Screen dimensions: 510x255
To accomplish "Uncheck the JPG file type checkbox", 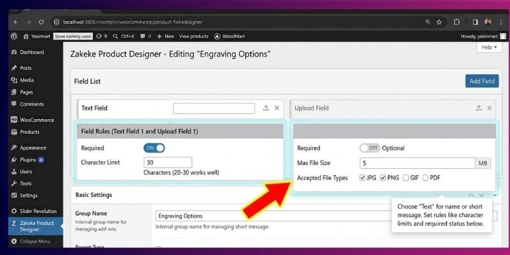I will [362, 178].
